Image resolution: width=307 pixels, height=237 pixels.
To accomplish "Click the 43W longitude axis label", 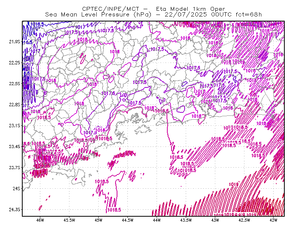I will [x=215, y=220].
